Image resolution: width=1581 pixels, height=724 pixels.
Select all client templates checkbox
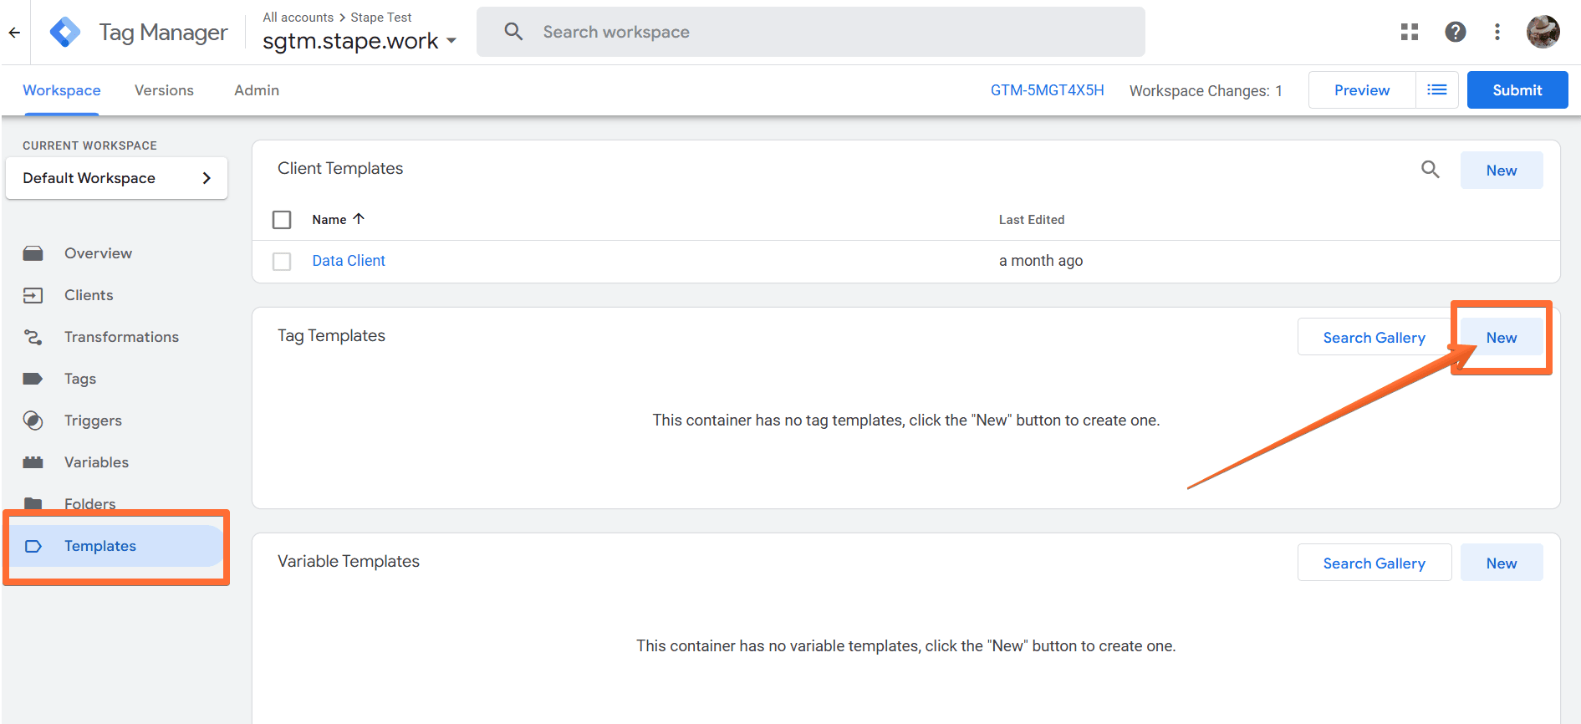[x=282, y=220]
